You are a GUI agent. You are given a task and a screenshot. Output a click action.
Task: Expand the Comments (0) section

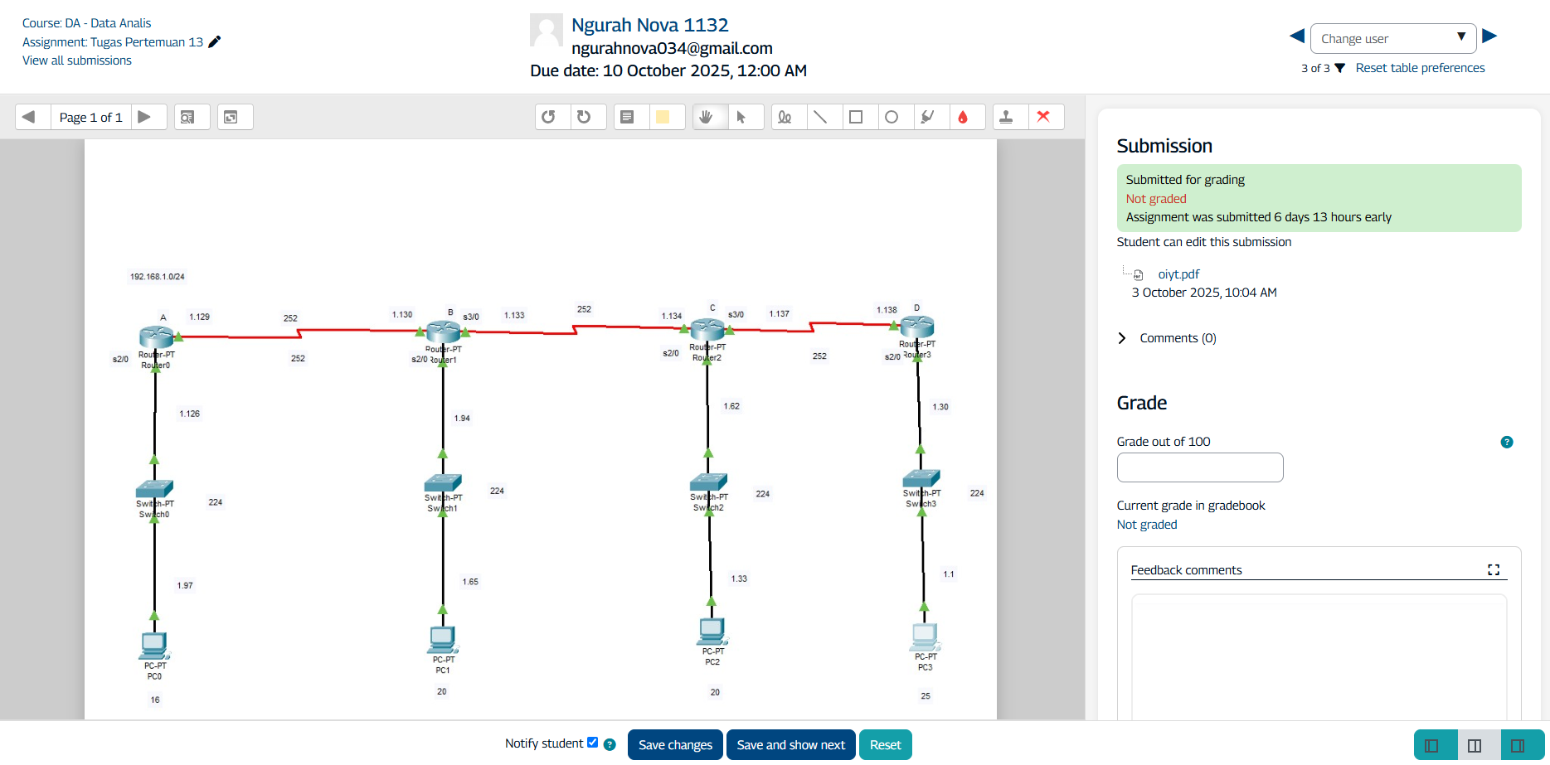tap(1122, 338)
